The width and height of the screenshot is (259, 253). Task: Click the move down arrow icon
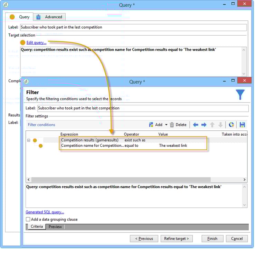click(x=221, y=125)
